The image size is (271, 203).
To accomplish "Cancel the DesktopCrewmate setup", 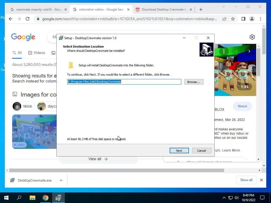I will [x=201, y=150].
